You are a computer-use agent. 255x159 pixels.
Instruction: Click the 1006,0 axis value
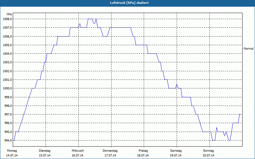pyautogui.click(x=7, y=36)
